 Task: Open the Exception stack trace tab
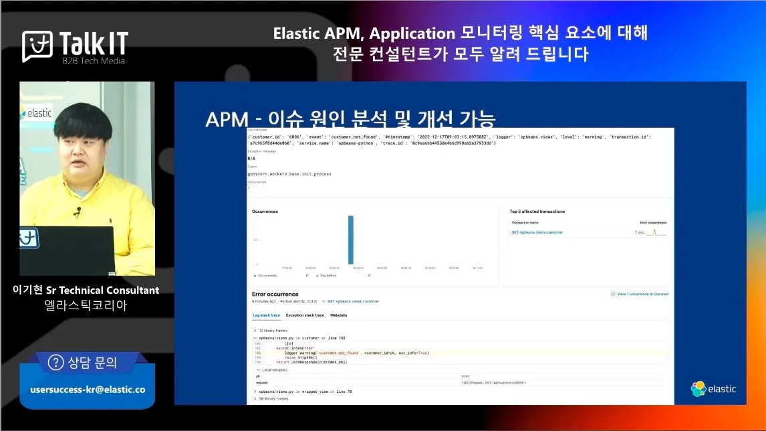[305, 315]
